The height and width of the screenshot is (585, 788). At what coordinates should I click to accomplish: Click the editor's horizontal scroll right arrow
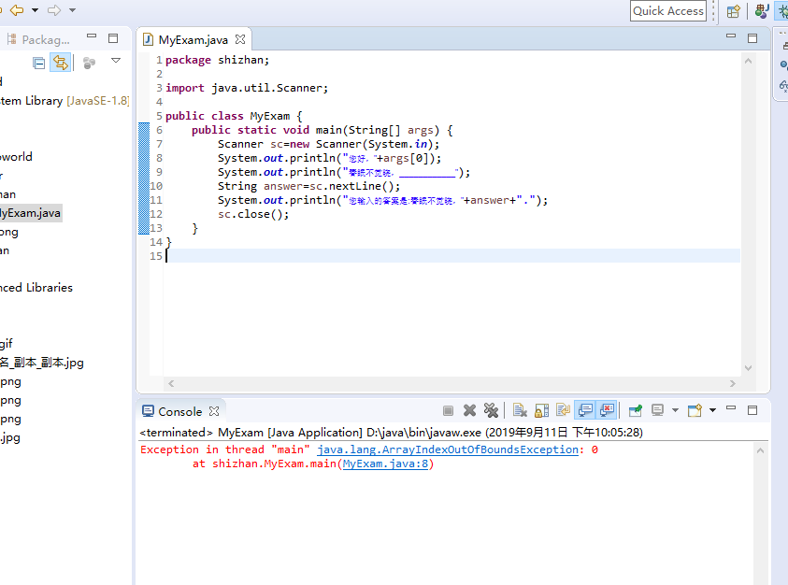(732, 383)
